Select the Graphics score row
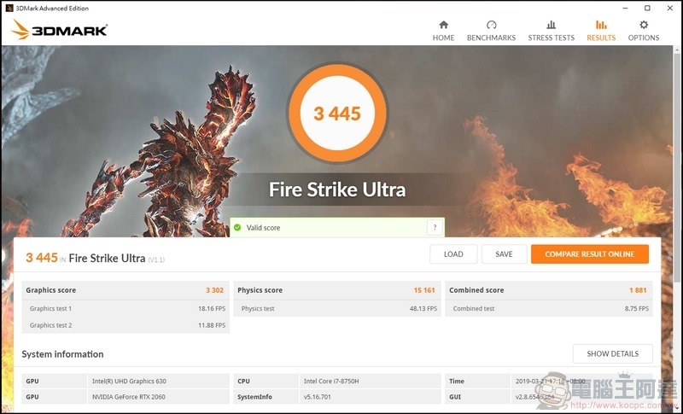Image resolution: width=683 pixels, height=414 pixels. click(x=126, y=290)
